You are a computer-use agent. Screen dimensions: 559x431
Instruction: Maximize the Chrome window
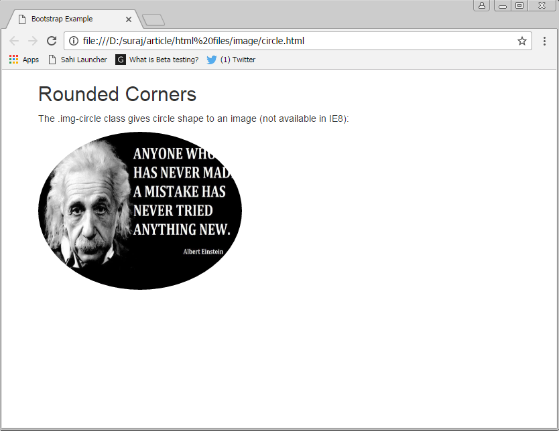pyautogui.click(x=519, y=5)
